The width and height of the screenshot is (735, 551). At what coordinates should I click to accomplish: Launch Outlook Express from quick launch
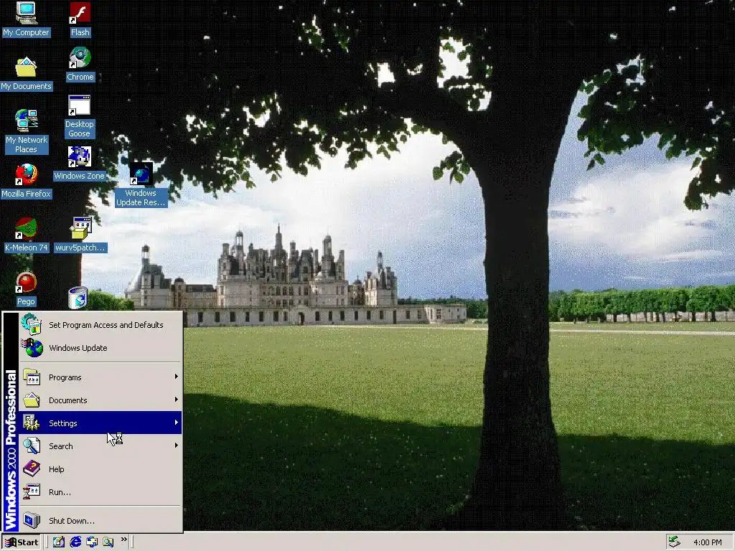click(x=92, y=542)
